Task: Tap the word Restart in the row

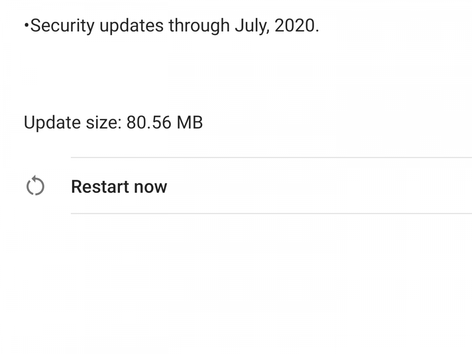Action: (x=100, y=186)
